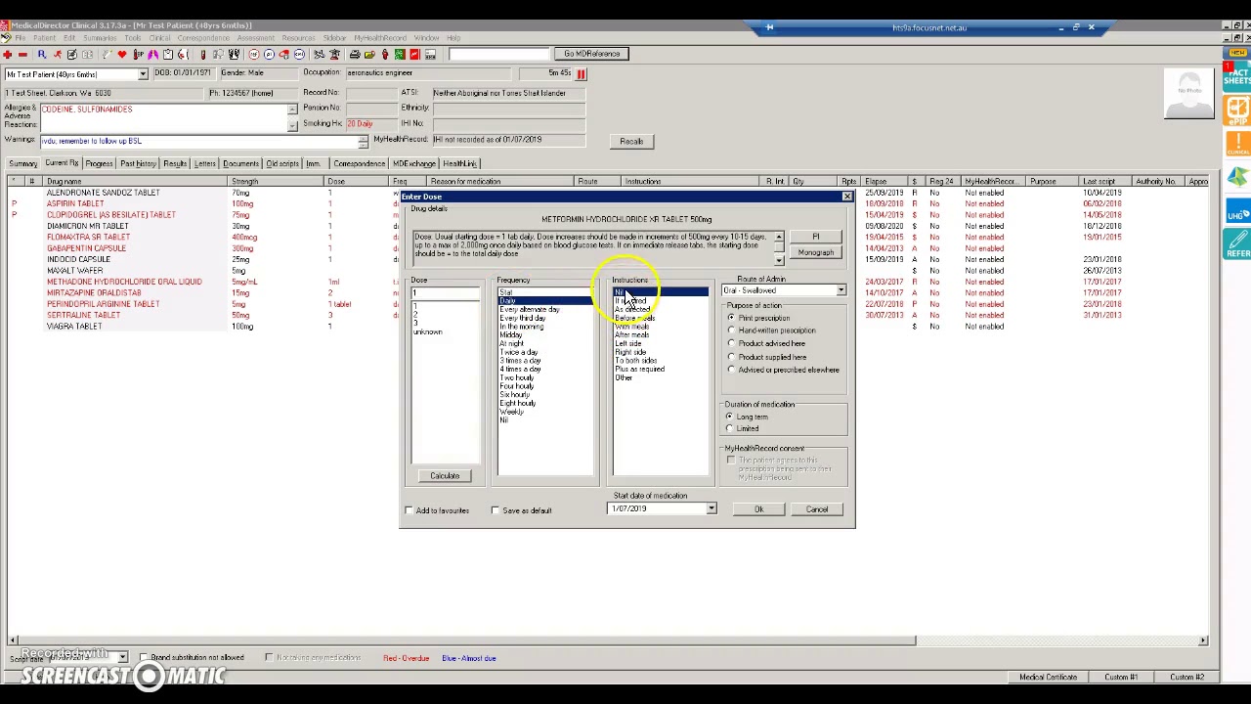Image resolution: width=1251 pixels, height=704 pixels.
Task: Click the open book toolbar icon
Action: pos(87,54)
